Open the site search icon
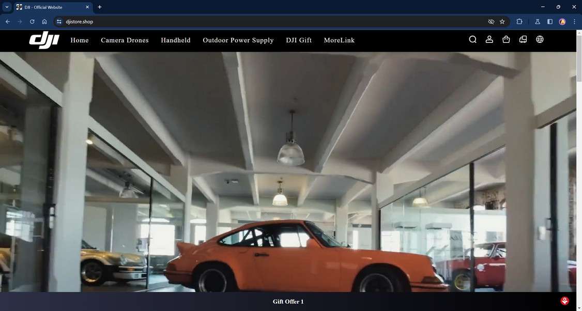Viewport: 582px width, 311px height. pos(472,39)
